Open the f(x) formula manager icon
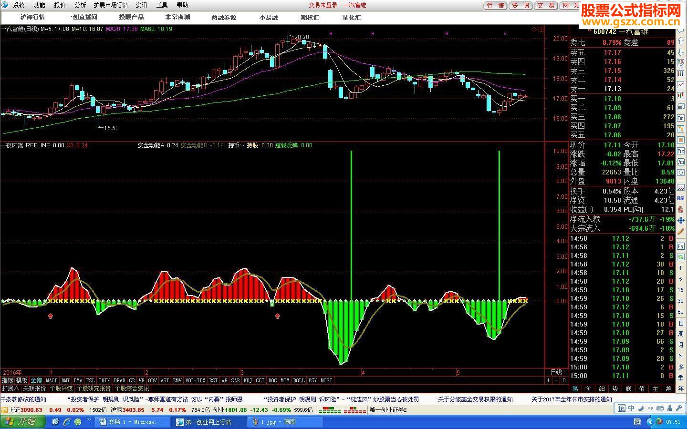Image resolution: width=687 pixels, height=429 pixels. 681,162
